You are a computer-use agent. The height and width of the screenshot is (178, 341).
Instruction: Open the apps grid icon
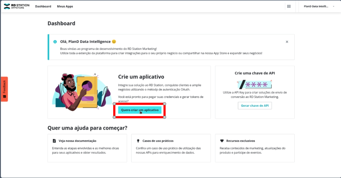point(289,6)
